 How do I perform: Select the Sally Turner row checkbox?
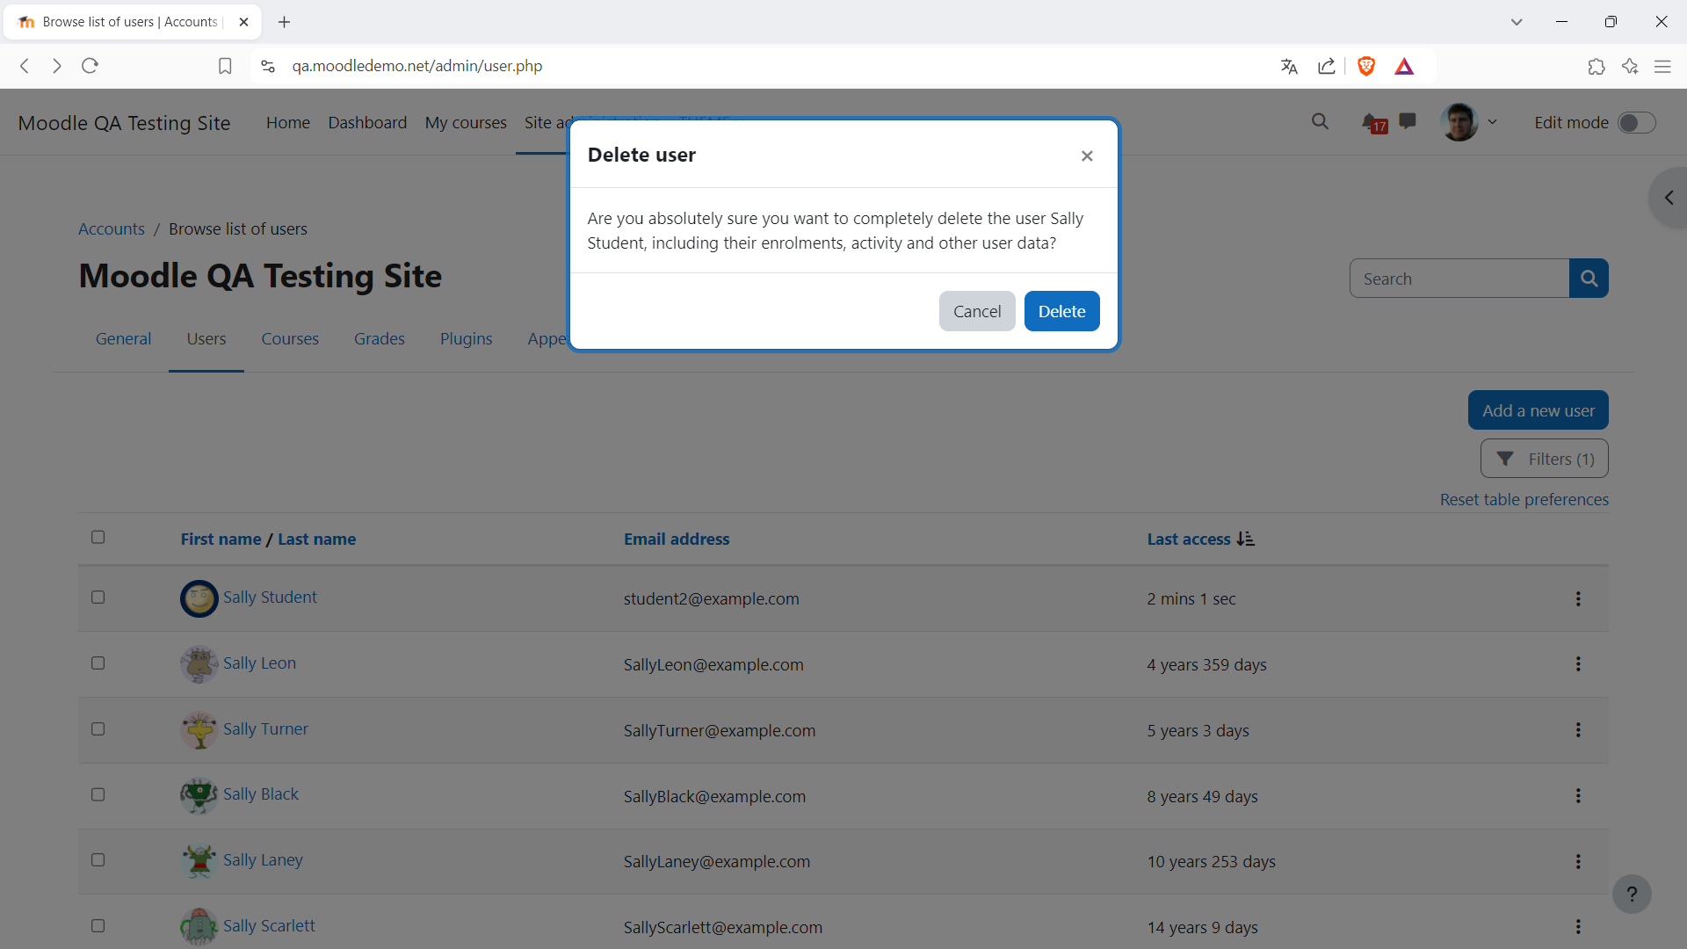(x=98, y=729)
